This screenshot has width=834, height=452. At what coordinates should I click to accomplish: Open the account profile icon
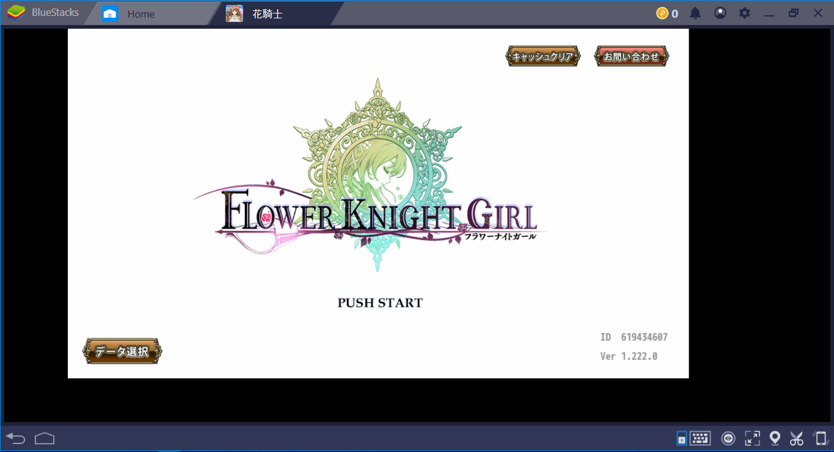(720, 13)
